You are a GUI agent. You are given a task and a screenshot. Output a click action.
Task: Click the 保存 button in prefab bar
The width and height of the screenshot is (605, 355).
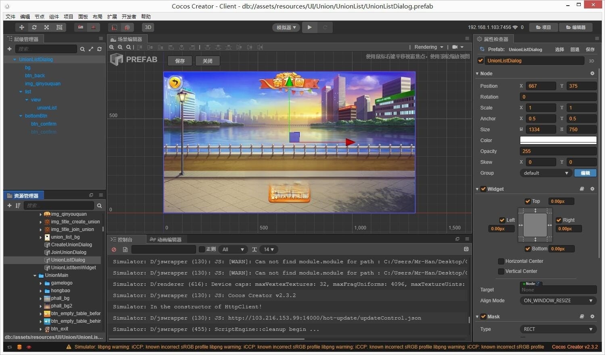180,61
